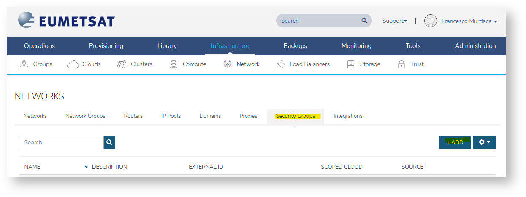
Task: Expand the Support dropdown menu
Action: 395,21
